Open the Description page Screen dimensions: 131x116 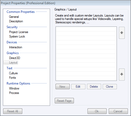pos(16,21)
